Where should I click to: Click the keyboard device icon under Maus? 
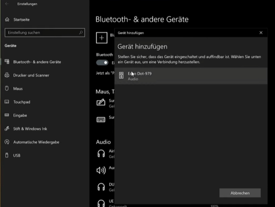coord(101,120)
